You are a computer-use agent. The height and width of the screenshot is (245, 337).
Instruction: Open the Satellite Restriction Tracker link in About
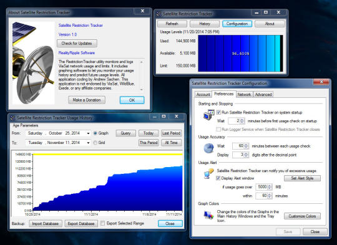click(x=81, y=26)
